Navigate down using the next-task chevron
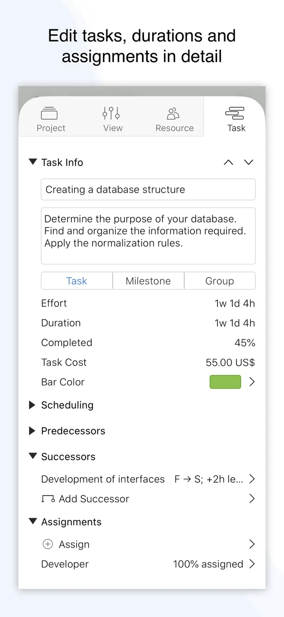The image size is (284, 617). click(248, 162)
